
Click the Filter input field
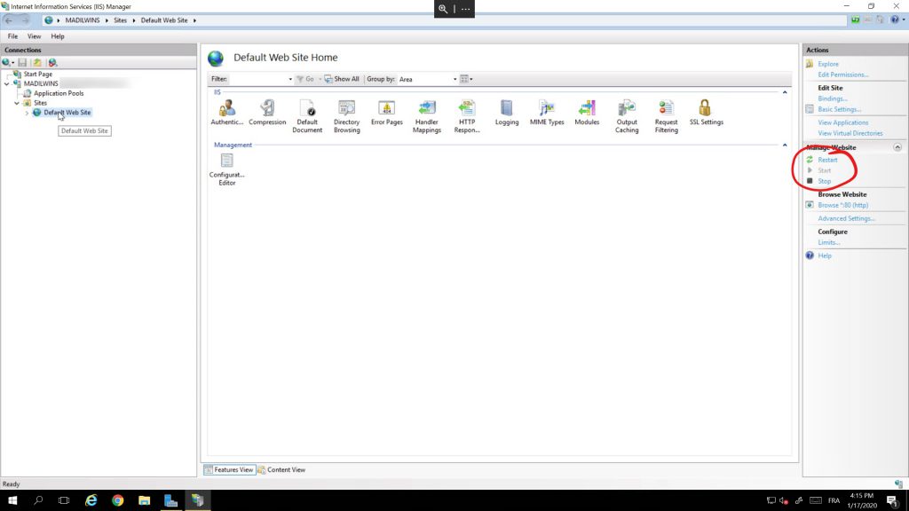pyautogui.click(x=258, y=79)
